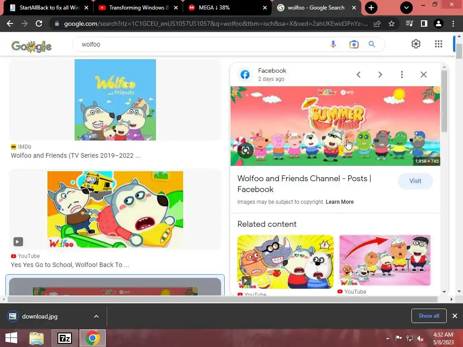Click the main page vertical scrollbar thumb
The image size is (463, 347).
tap(459, 51)
